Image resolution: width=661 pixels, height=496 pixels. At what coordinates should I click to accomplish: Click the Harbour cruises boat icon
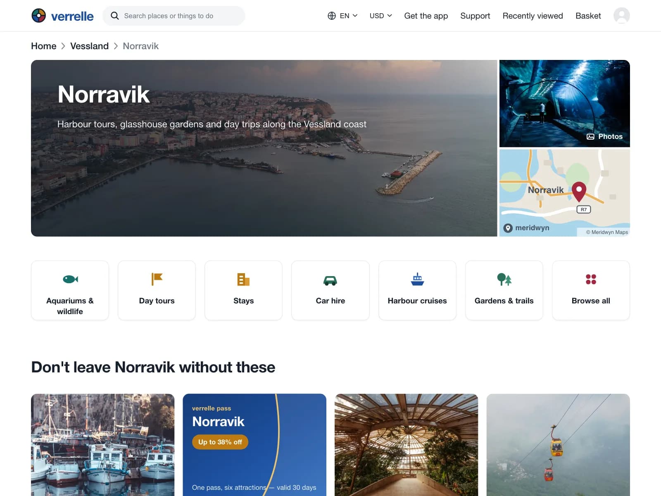[417, 279]
